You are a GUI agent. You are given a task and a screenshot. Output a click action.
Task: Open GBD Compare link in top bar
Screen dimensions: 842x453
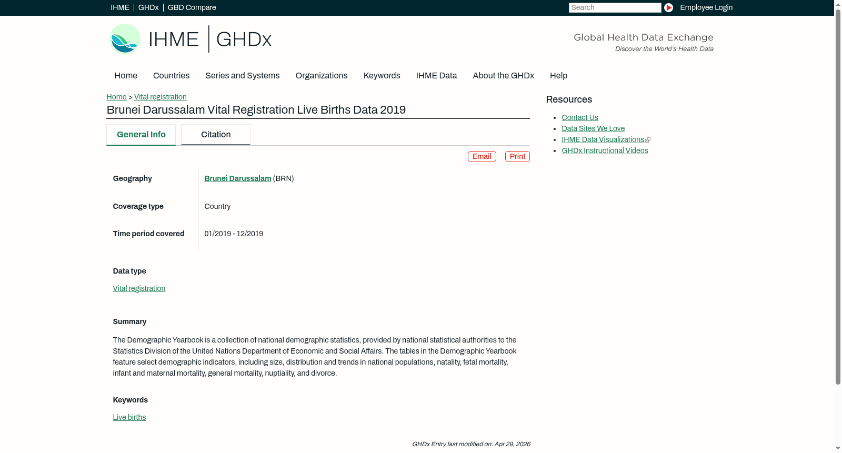(192, 7)
